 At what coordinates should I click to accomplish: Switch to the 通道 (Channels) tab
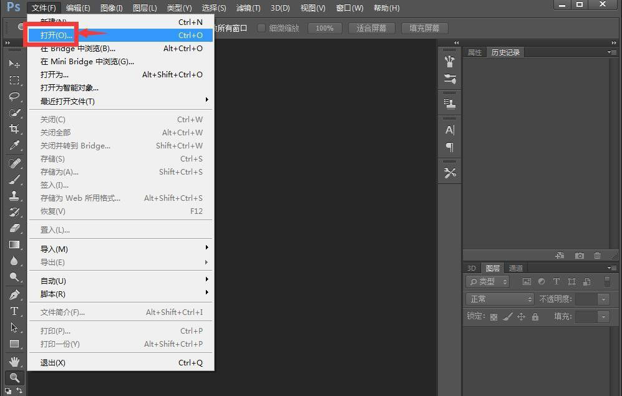coord(517,268)
